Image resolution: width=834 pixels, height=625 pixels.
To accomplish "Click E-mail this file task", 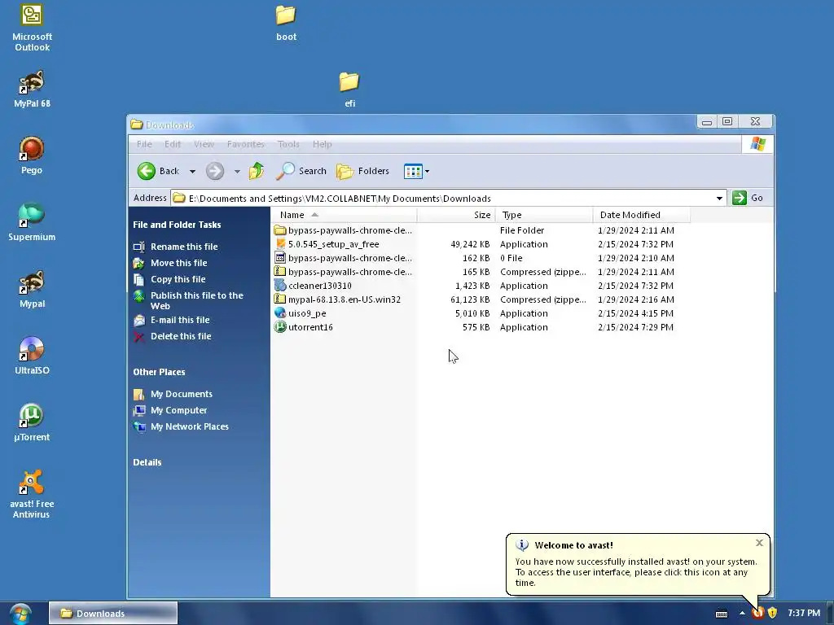I will [180, 320].
